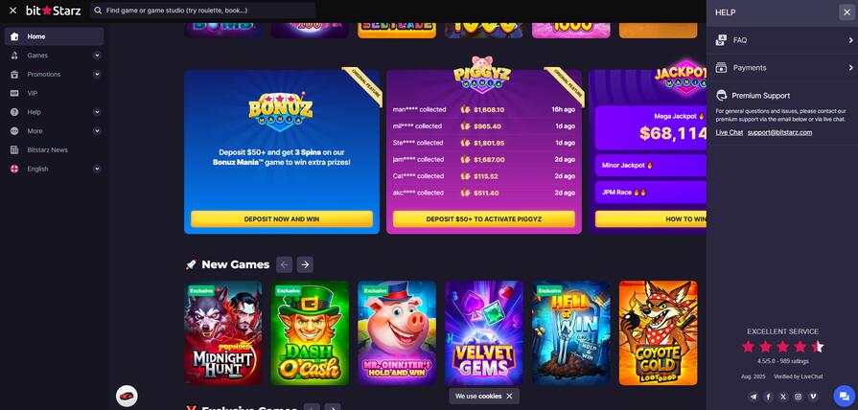The image size is (858, 410).
Task: Show next New Games with right arrow
Action: coord(305,264)
